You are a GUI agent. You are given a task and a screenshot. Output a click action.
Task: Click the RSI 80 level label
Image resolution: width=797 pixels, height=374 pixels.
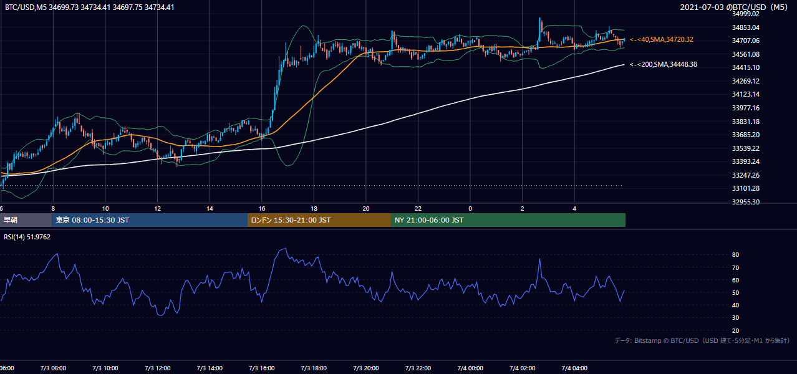pos(736,255)
